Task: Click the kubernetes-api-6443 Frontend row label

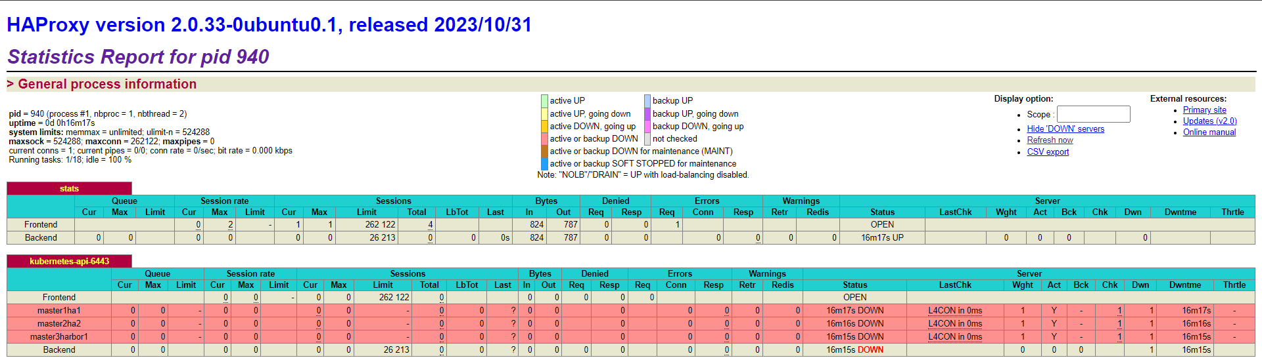Action: click(59, 298)
